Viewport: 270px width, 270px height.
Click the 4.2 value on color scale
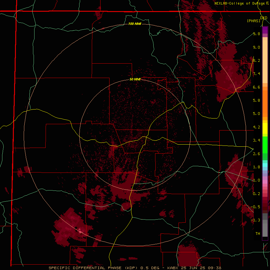pyautogui.click(x=256, y=127)
